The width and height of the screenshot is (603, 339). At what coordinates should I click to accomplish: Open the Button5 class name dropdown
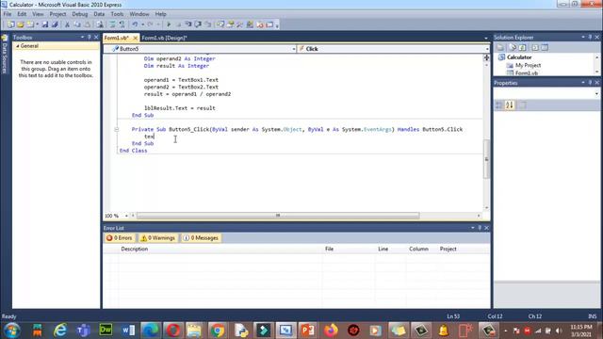click(293, 49)
